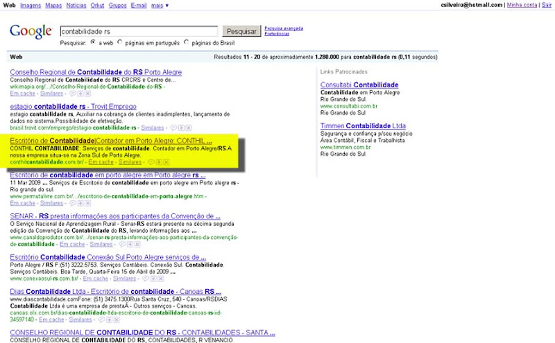Open Timmen Contabilidade Ltda sponsored link
Viewport: 555px width, 343px height.
[363, 126]
